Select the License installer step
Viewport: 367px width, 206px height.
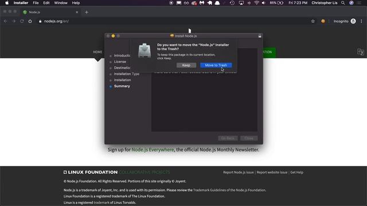tap(120, 62)
